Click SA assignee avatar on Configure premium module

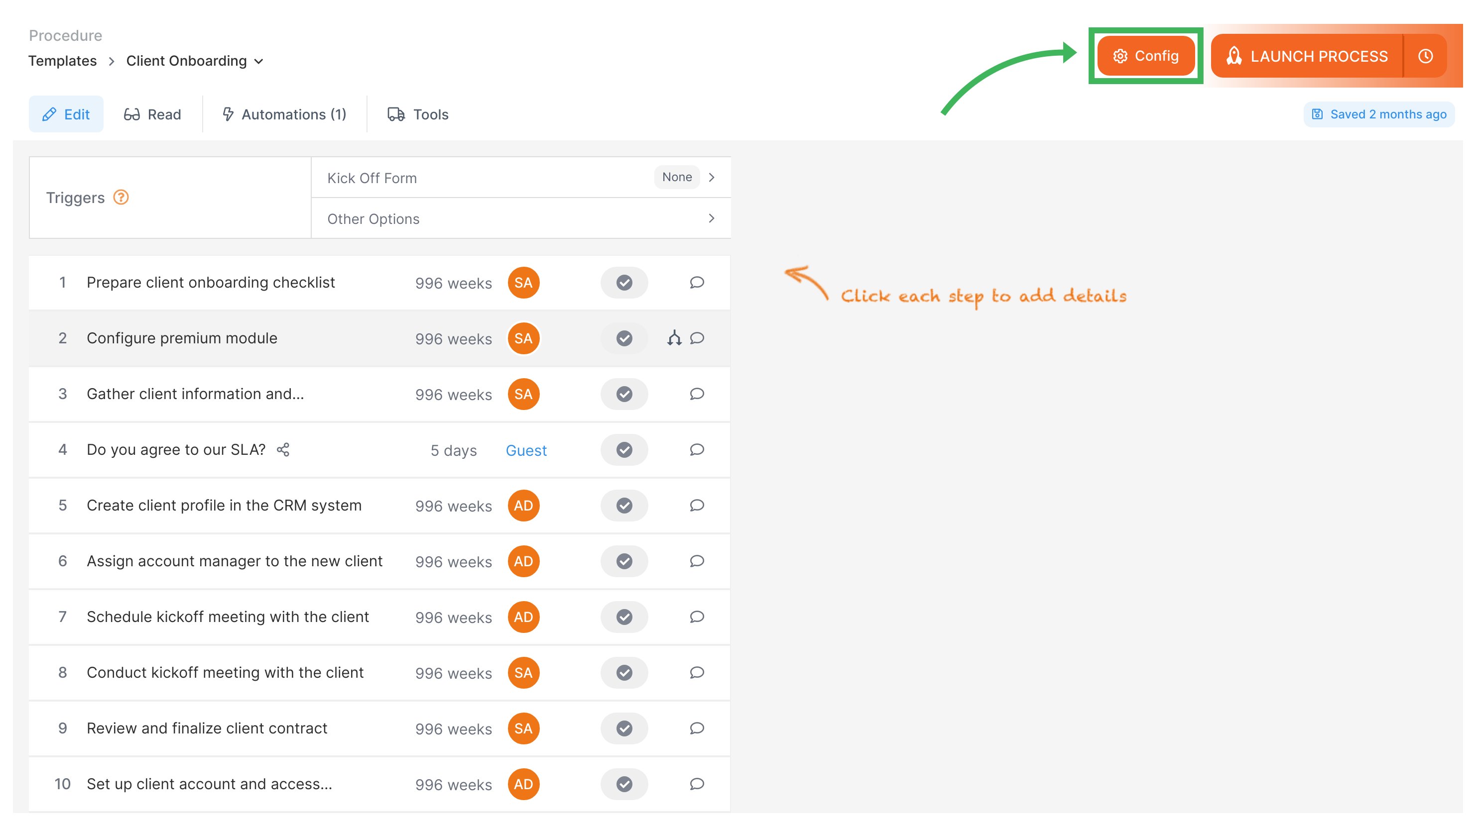tap(523, 338)
